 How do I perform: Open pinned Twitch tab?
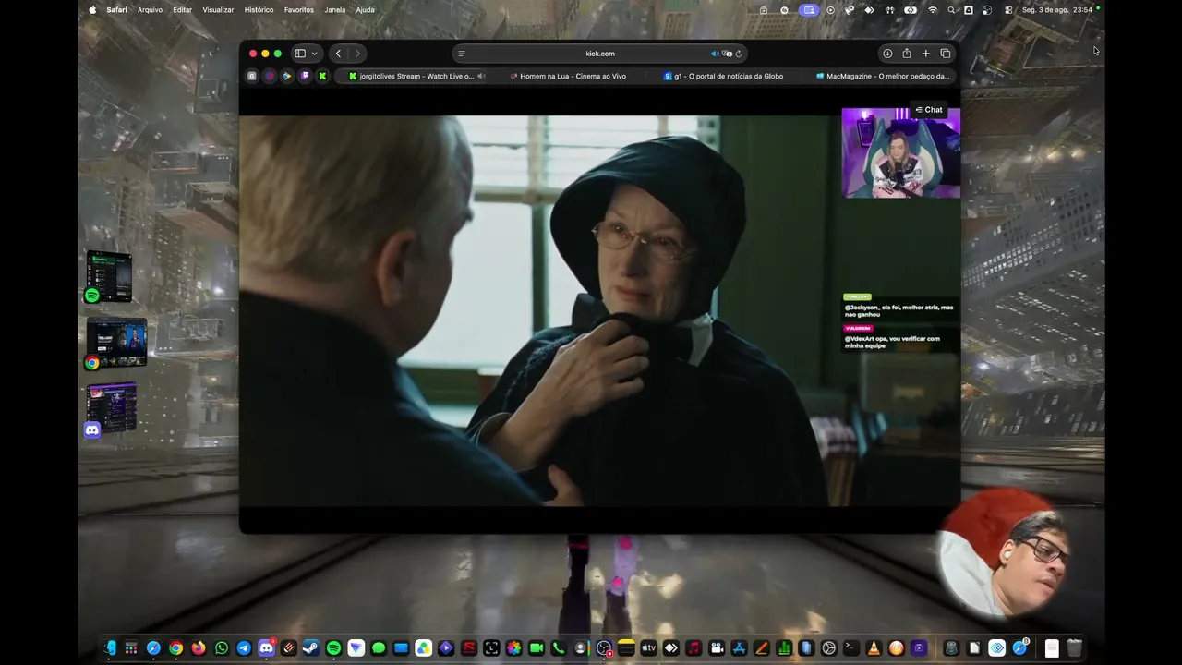click(x=305, y=76)
